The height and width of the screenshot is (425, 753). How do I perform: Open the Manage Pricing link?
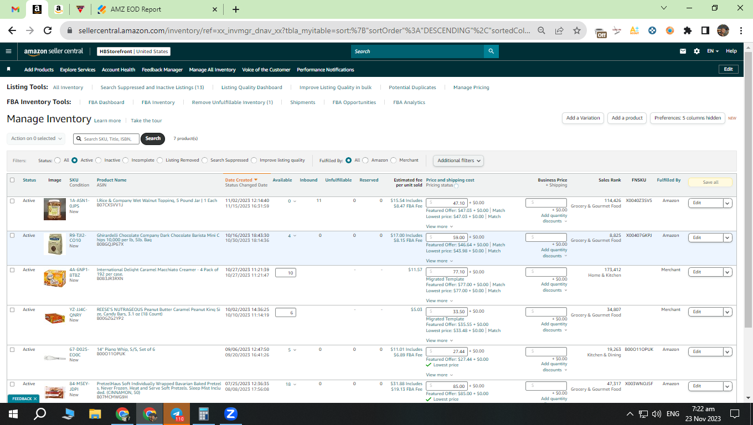pos(471,87)
